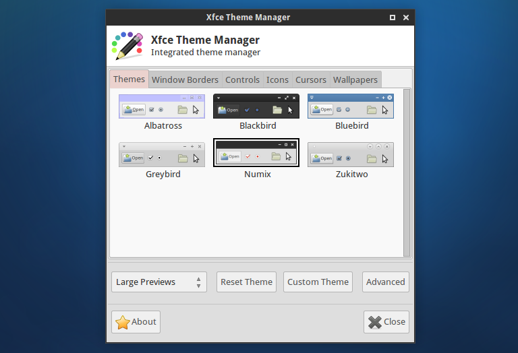Maximize the Xfce Theme Manager window
Image resolution: width=518 pixels, height=353 pixels.
pos(393,18)
